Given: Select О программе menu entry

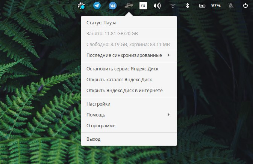Looking at the screenshot, I should coord(129,125).
